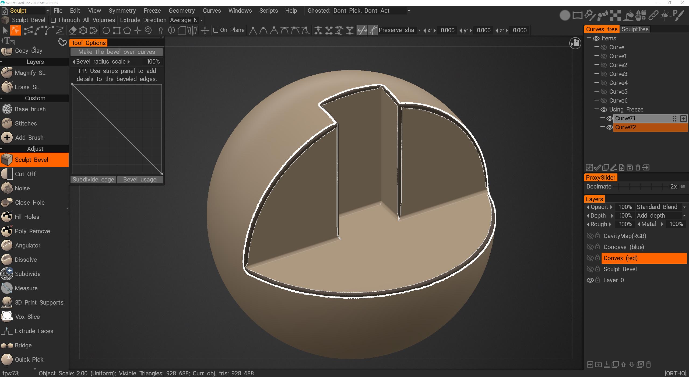Hide Layer 0 visibility eye

click(590, 280)
